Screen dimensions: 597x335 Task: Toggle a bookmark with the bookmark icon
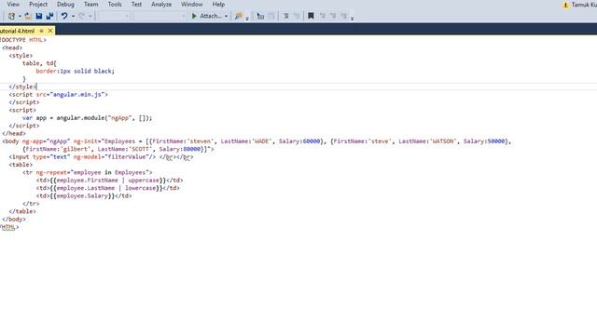tap(311, 16)
